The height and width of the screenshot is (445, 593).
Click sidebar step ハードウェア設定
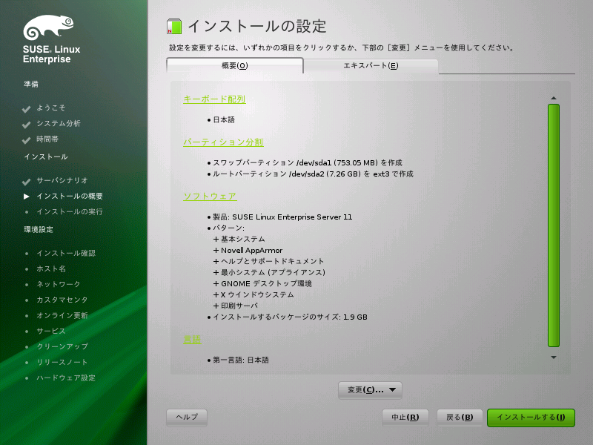[66, 378]
